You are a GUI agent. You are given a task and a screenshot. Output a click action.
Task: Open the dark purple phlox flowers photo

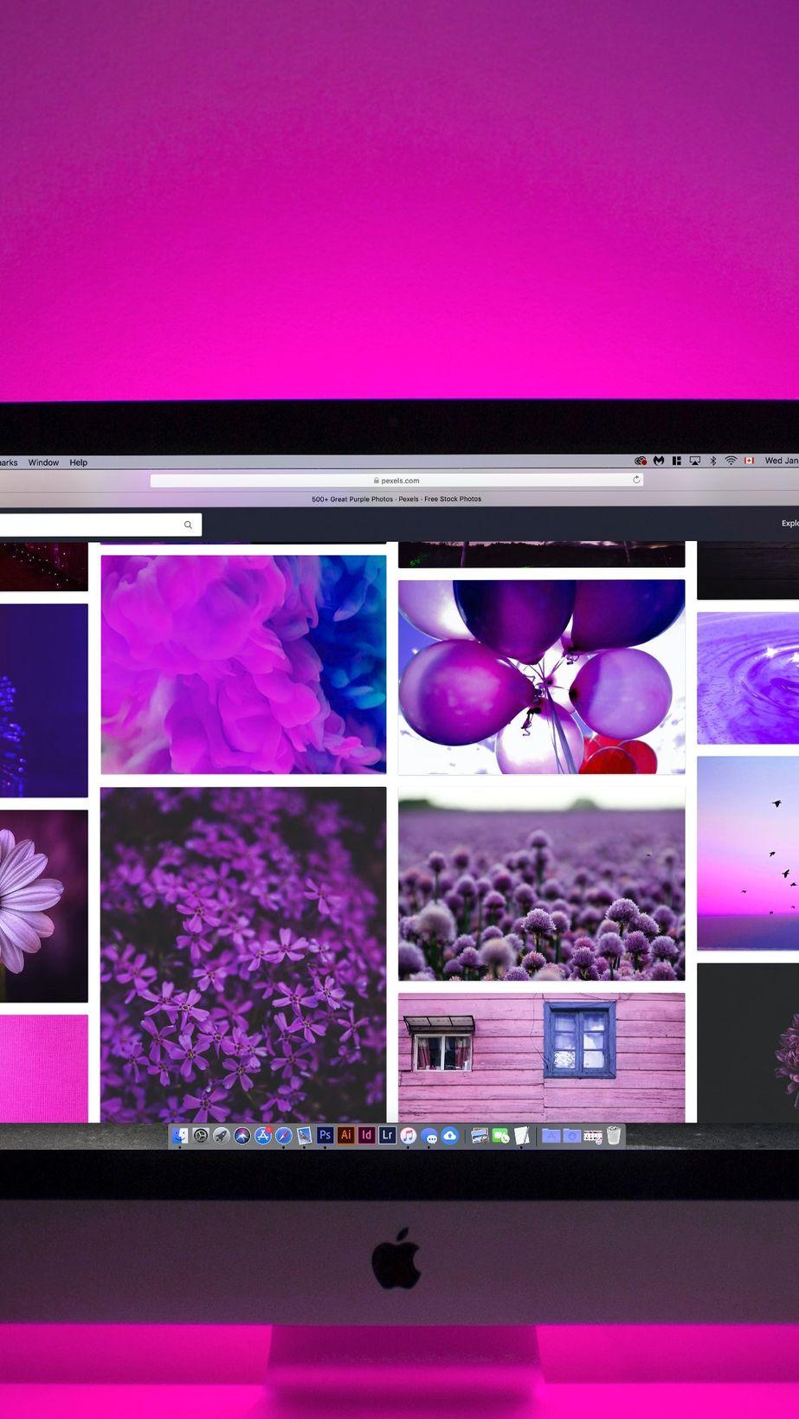click(x=243, y=954)
